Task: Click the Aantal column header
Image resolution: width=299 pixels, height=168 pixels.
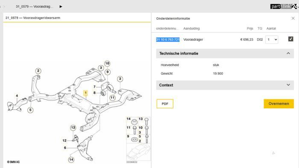Action: (x=271, y=28)
